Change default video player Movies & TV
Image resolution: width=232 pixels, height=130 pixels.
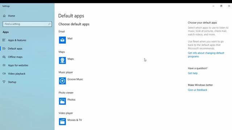point(75,120)
